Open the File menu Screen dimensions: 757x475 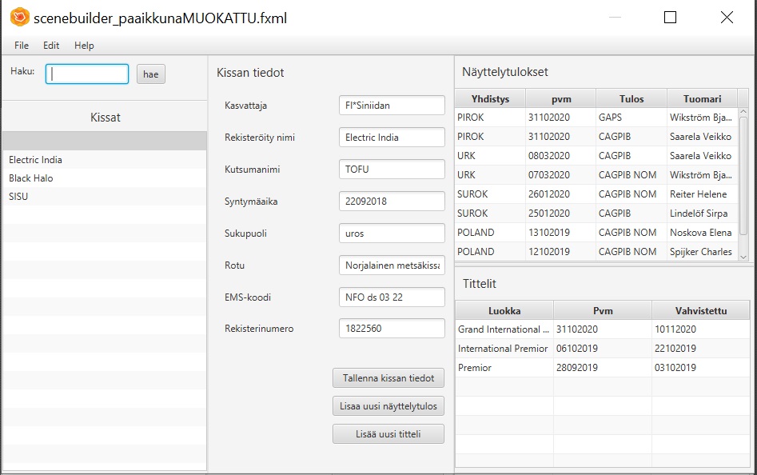21,46
